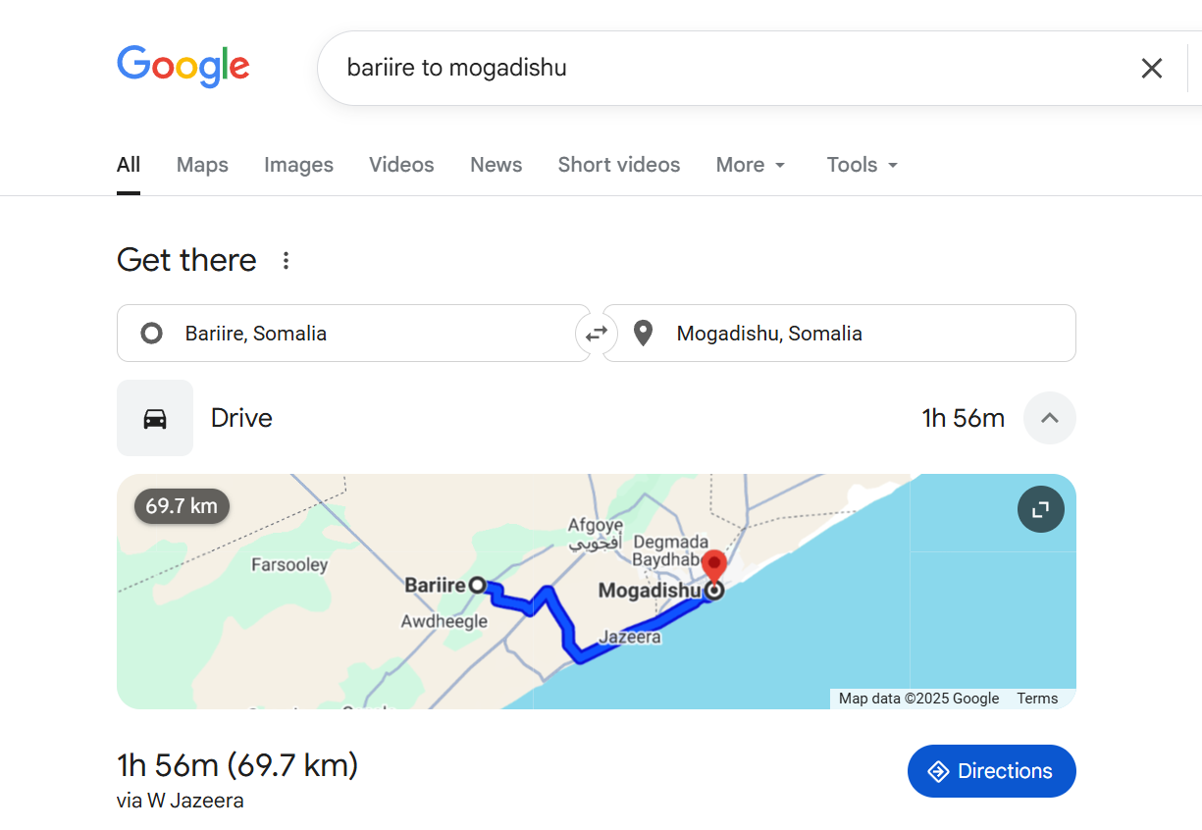The width and height of the screenshot is (1202, 830).
Task: Switch to the Images tab
Action: (298, 165)
